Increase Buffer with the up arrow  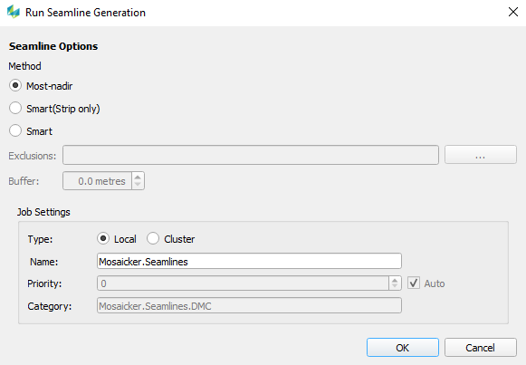click(138, 177)
